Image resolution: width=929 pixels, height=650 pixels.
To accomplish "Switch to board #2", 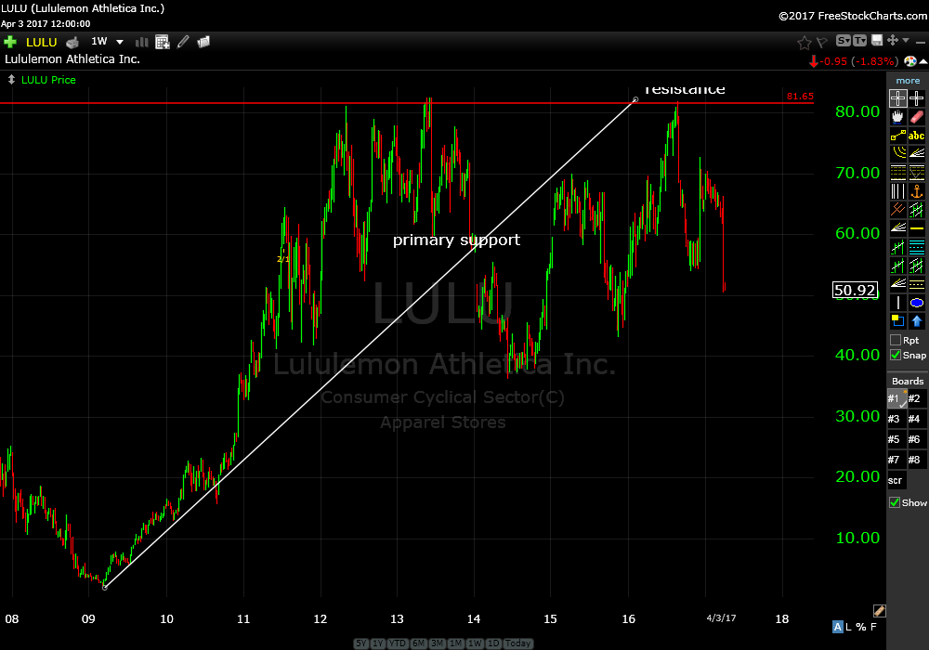I will pyautogui.click(x=914, y=398).
